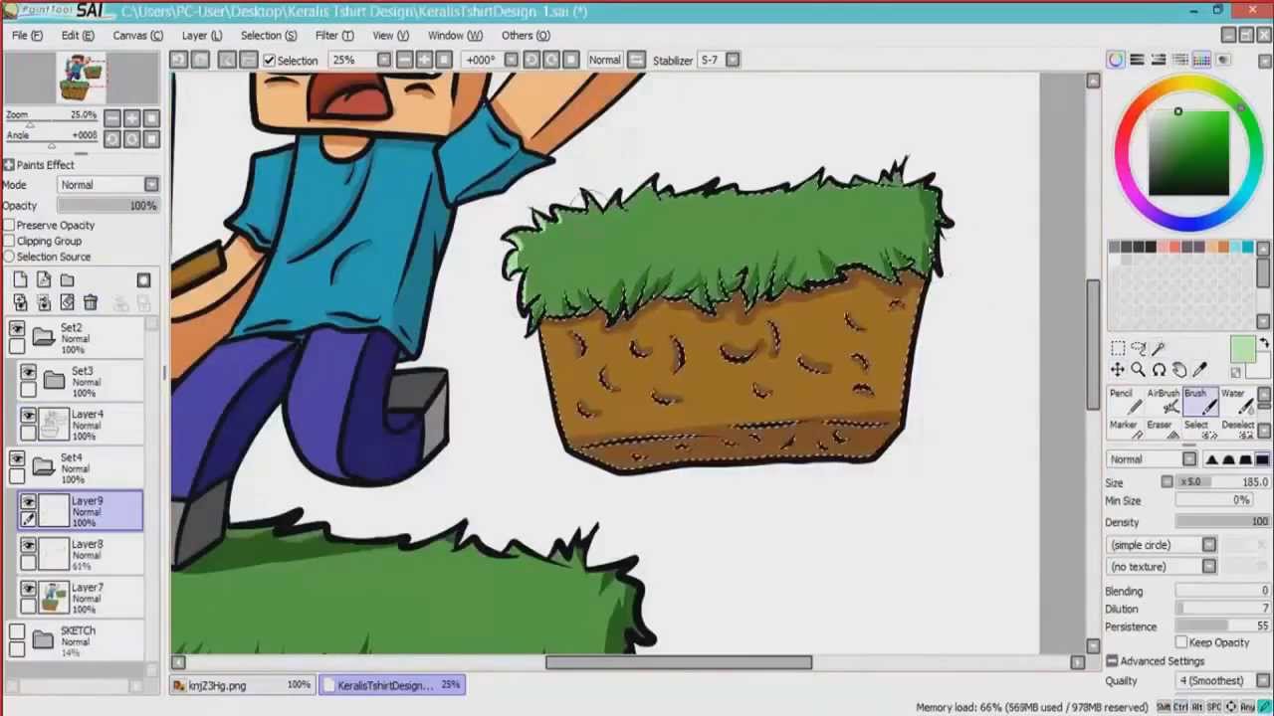This screenshot has height=716, width=1274.
Task: Click the light green foreground color swatch
Action: coord(1241,349)
